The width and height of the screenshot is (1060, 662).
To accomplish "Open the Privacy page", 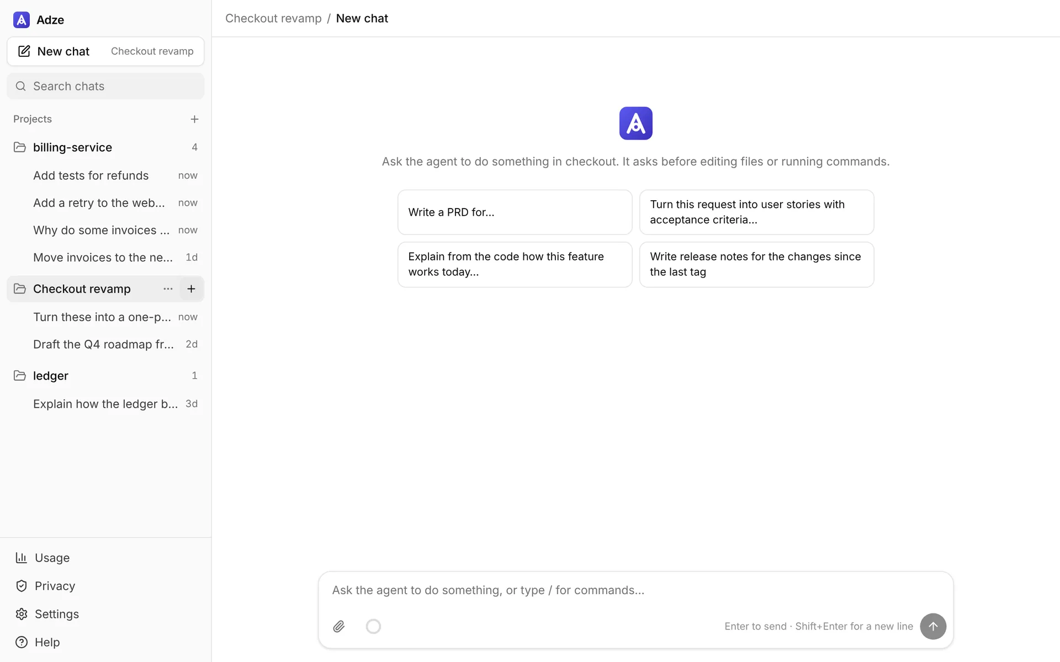I will tap(105, 586).
